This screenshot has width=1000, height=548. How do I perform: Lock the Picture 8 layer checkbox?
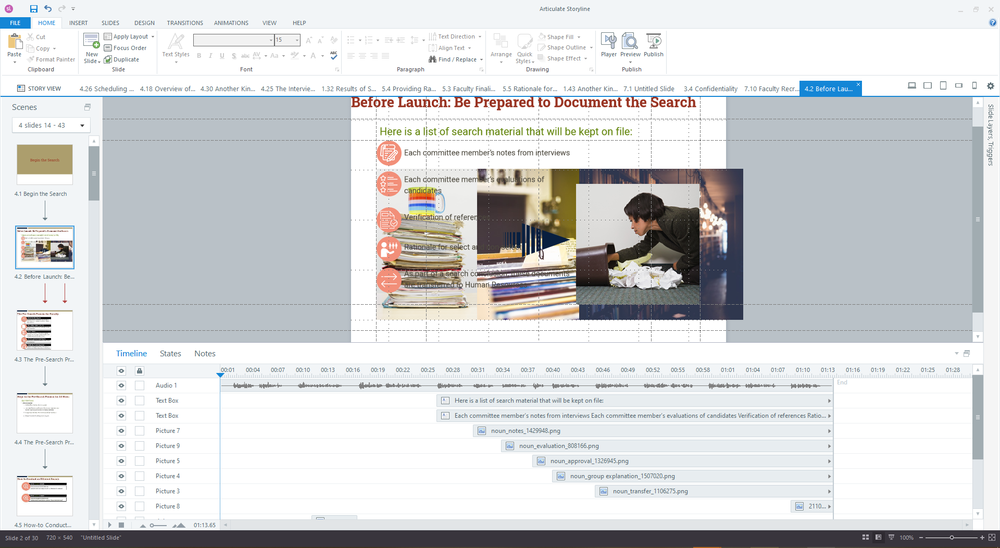pyautogui.click(x=140, y=506)
